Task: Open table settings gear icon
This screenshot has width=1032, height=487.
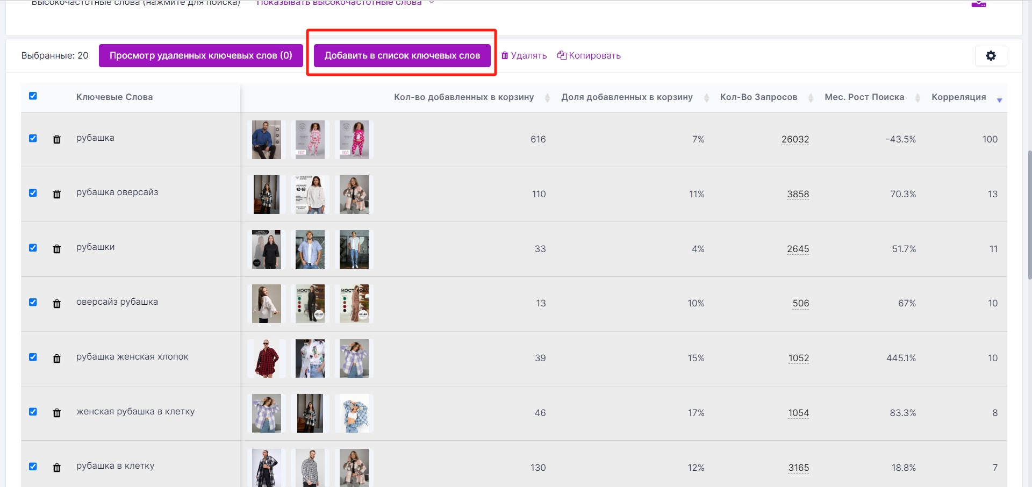Action: (991, 56)
